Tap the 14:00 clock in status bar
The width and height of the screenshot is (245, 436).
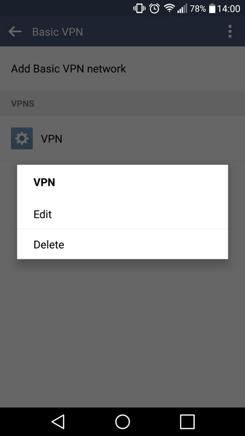point(228,9)
